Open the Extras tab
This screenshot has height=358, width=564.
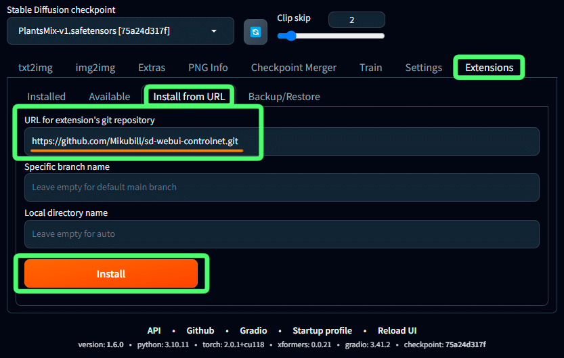(x=152, y=68)
